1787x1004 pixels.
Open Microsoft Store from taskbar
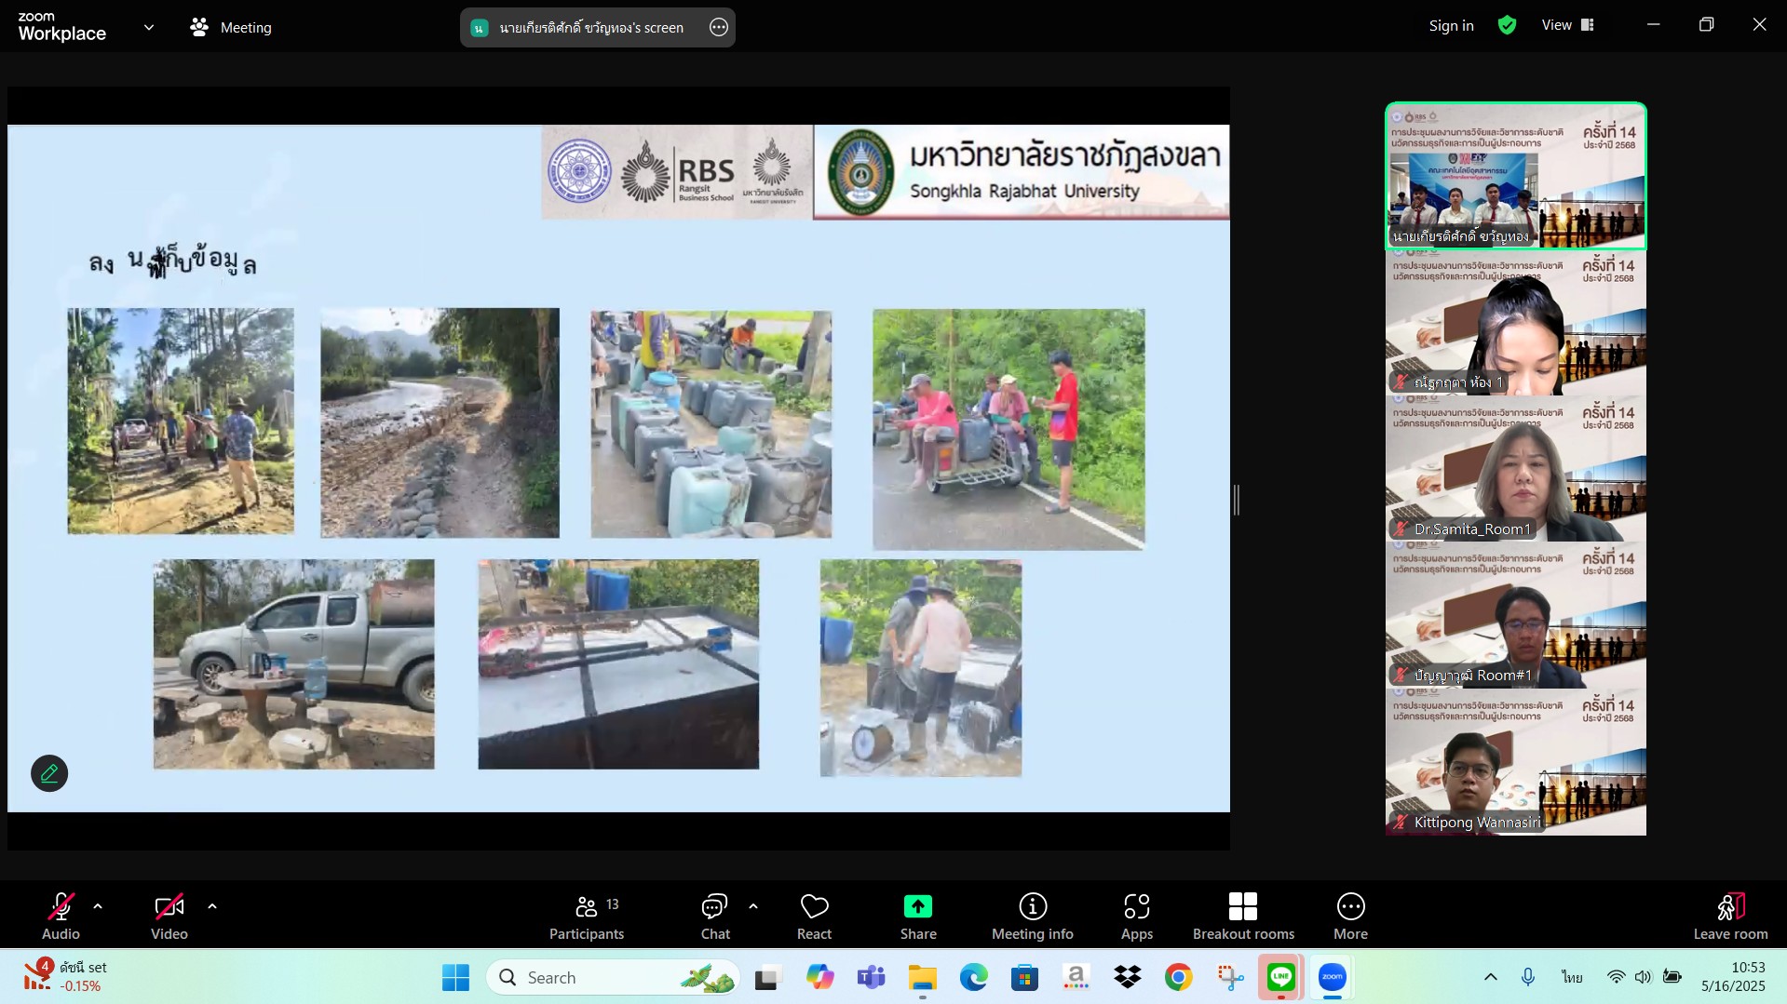coord(1024,977)
